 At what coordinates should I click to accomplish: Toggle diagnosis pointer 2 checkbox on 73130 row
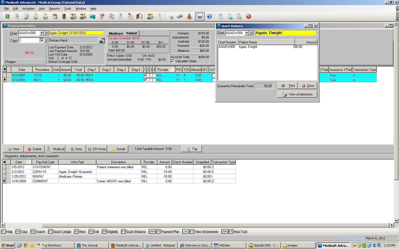(148, 75)
